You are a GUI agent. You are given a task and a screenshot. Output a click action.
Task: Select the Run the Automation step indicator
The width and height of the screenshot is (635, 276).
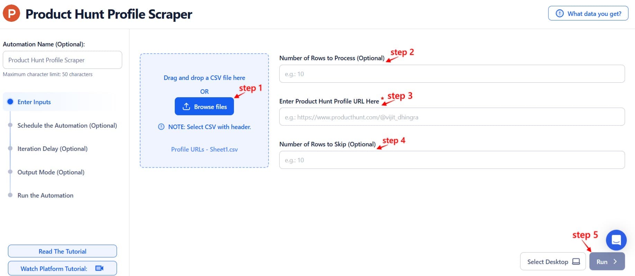(x=10, y=195)
